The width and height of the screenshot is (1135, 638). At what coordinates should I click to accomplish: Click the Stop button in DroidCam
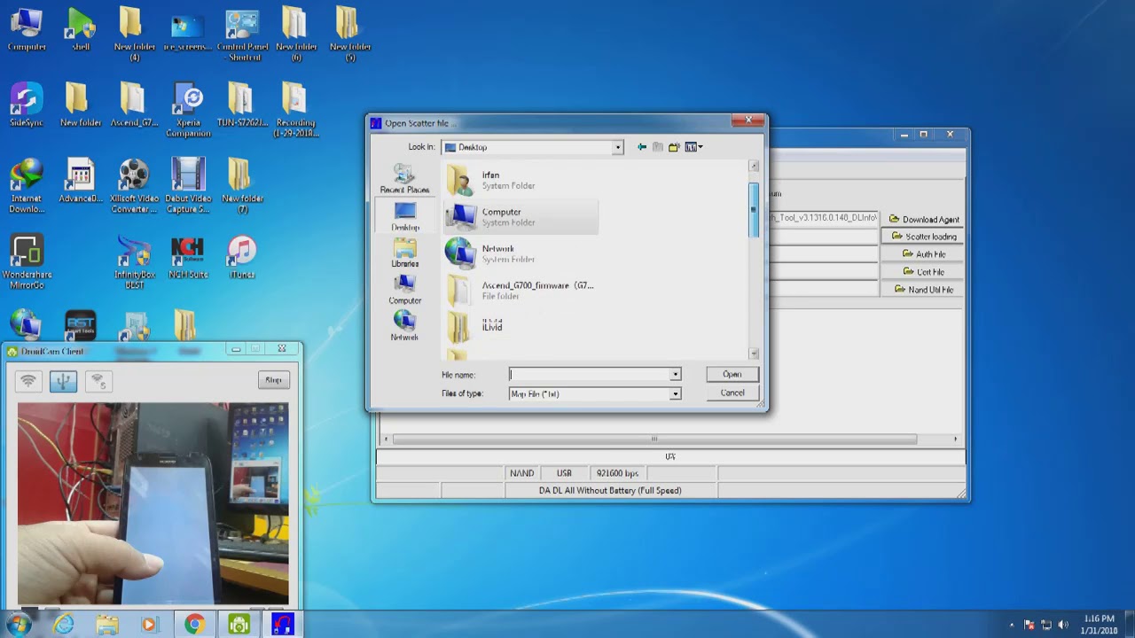tap(273, 380)
